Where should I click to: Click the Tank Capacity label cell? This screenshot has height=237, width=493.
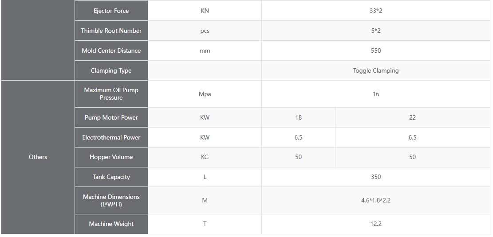(x=111, y=177)
